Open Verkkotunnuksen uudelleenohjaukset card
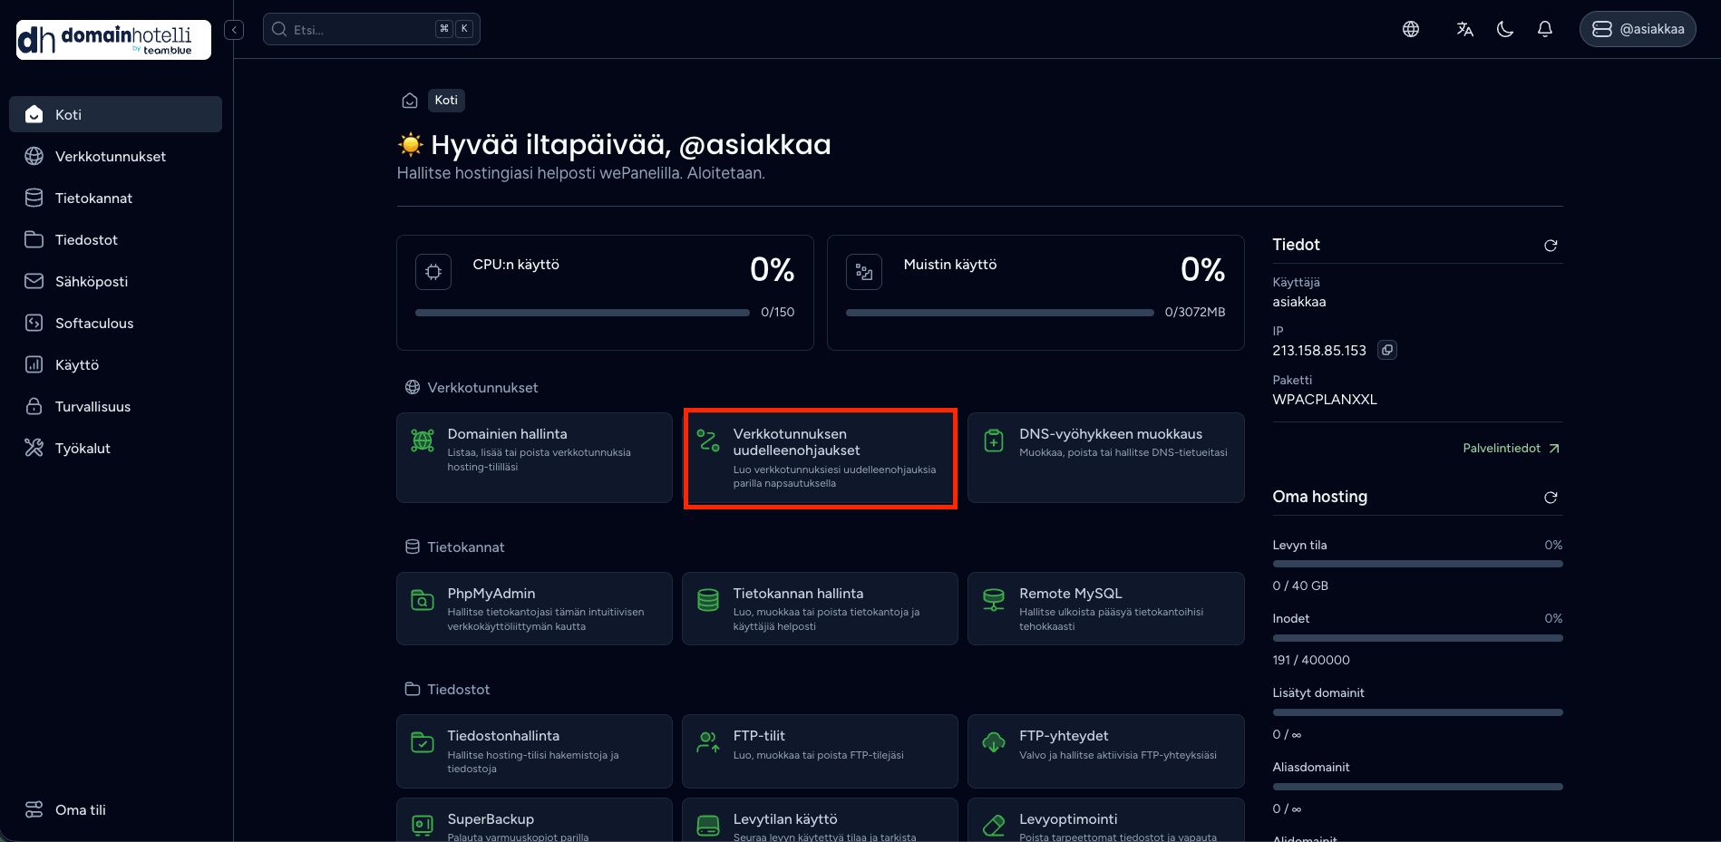The height and width of the screenshot is (842, 1721). coord(820,458)
